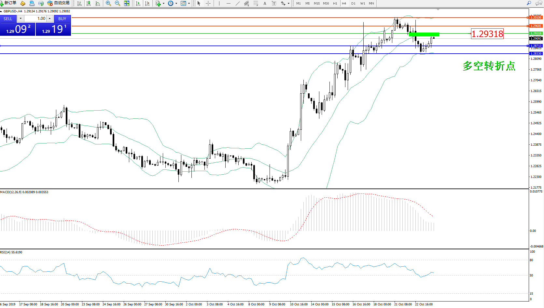Click the zoom out magnifier icon
544x308 pixels.
point(118,3)
